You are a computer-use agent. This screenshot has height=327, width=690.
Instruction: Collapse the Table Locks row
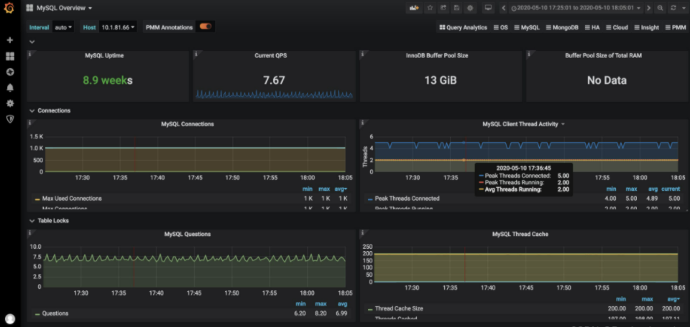[x=49, y=221]
